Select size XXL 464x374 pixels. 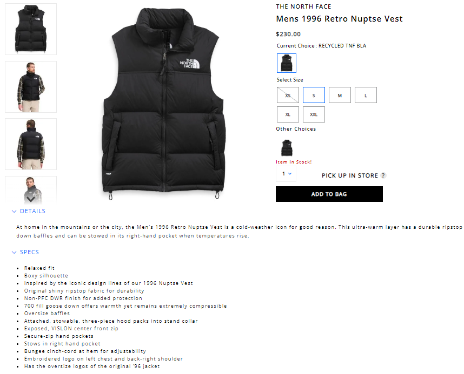pyautogui.click(x=314, y=114)
